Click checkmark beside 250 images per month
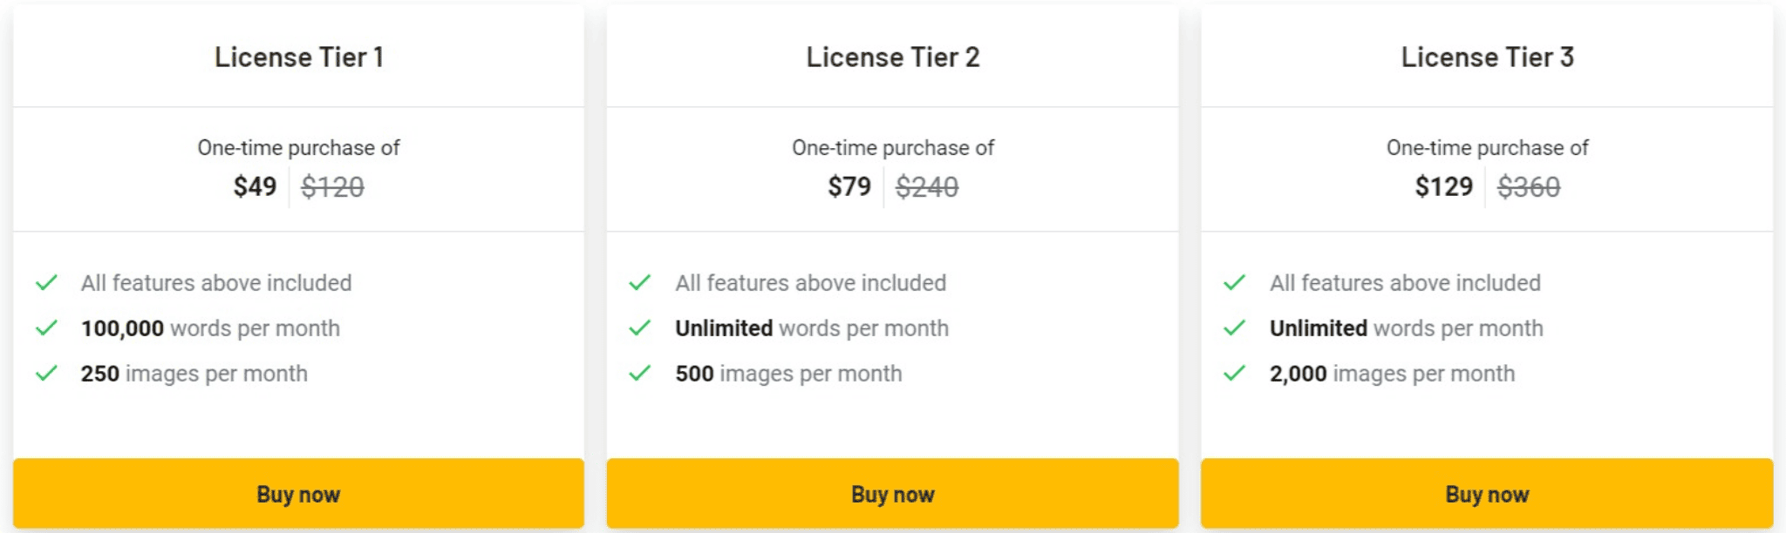Image resolution: width=1786 pixels, height=533 pixels. tap(46, 374)
